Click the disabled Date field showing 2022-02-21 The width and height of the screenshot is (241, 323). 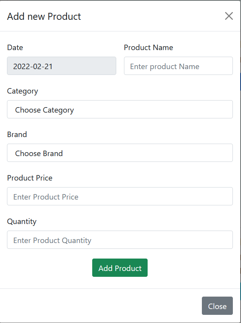(62, 66)
